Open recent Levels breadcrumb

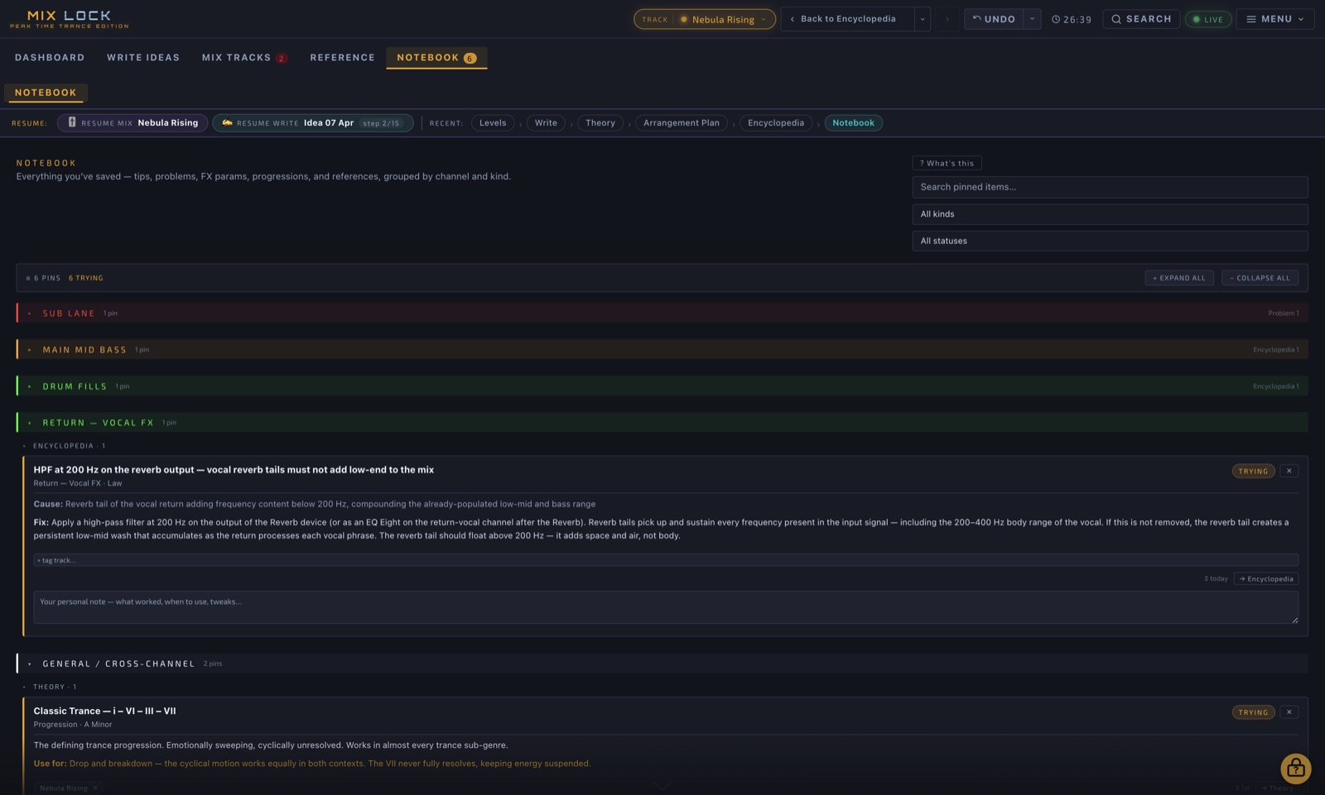pos(493,122)
